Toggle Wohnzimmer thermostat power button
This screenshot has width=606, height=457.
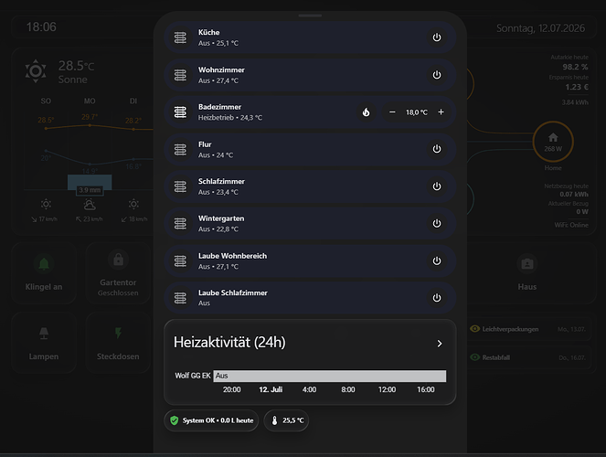[x=436, y=75]
